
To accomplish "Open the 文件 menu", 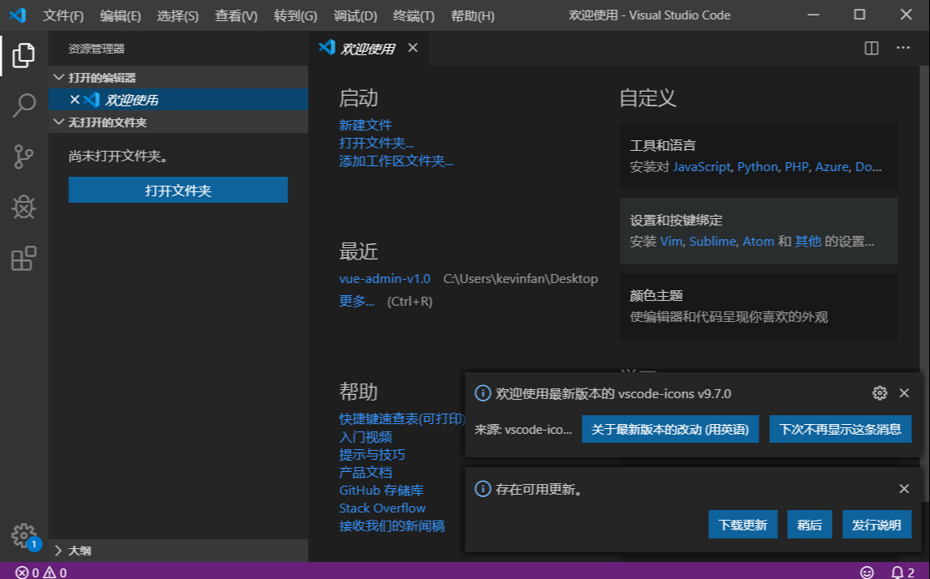I will pos(61,15).
